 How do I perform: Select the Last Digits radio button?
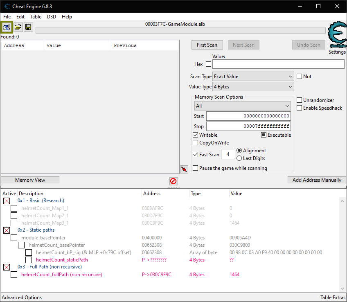(239, 158)
